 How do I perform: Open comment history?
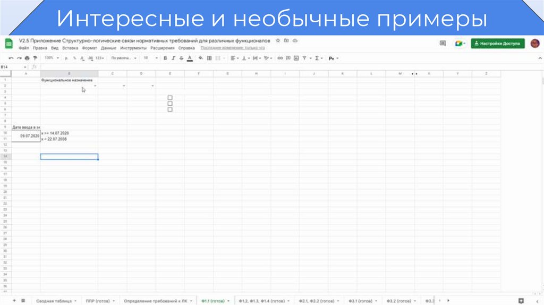click(443, 44)
